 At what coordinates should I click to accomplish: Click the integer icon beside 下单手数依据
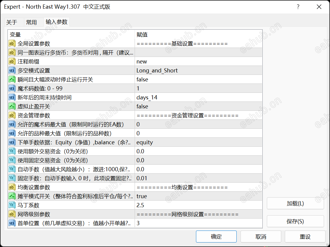pyautogui.click(x=12, y=142)
